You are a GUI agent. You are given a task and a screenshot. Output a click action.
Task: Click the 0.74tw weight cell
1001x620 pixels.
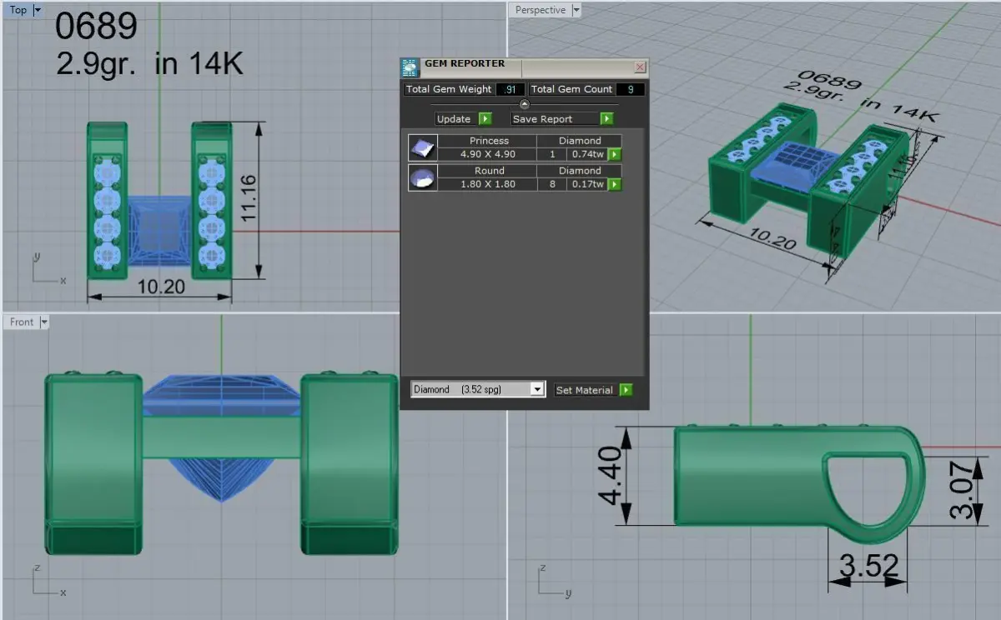point(588,154)
